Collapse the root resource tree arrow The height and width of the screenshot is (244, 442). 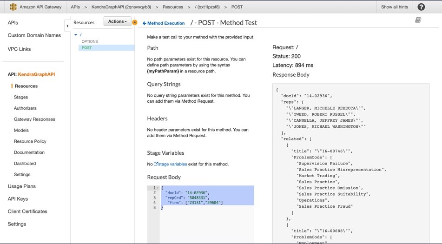[76, 35]
